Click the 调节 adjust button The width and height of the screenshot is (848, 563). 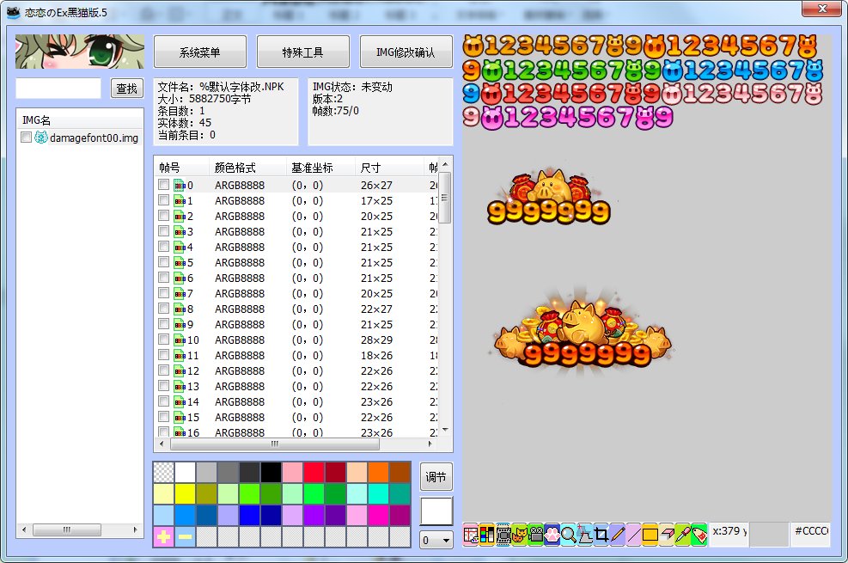pyautogui.click(x=436, y=477)
